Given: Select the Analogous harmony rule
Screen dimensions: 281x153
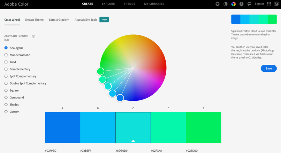Looking at the screenshot, I should coord(14,48).
